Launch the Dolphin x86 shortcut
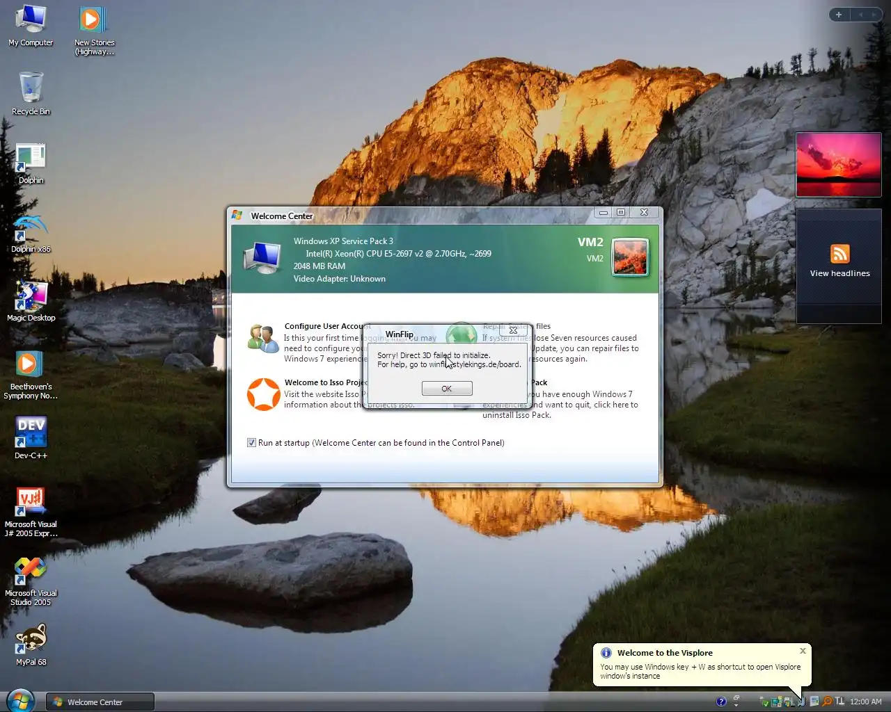The image size is (891, 712). (x=31, y=233)
